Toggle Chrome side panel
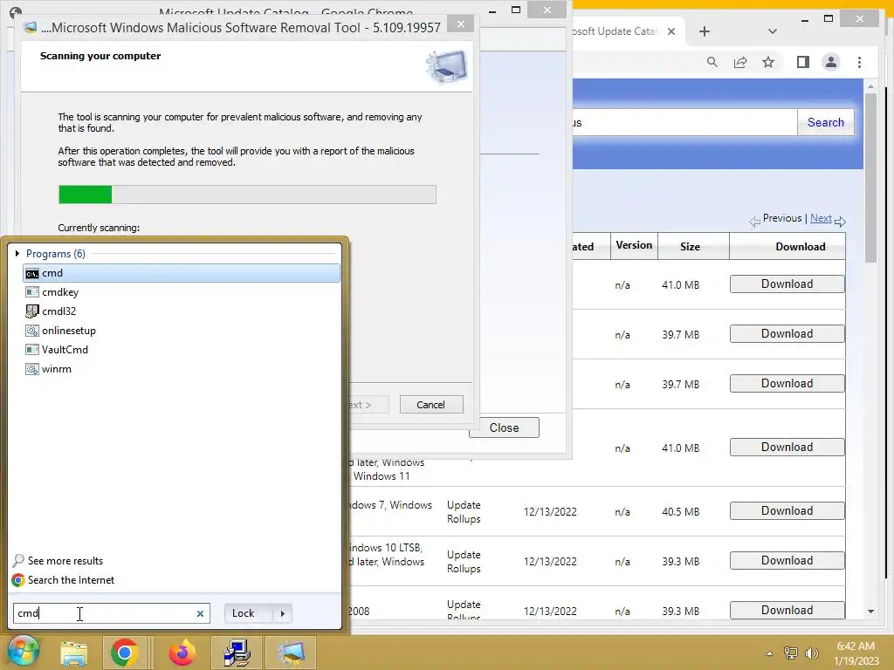Screen dimensions: 894x670 803,62
